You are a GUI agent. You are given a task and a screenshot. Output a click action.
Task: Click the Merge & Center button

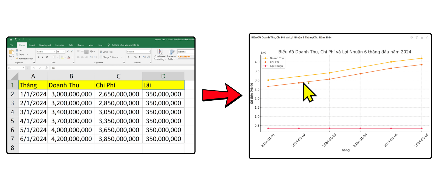point(109,57)
